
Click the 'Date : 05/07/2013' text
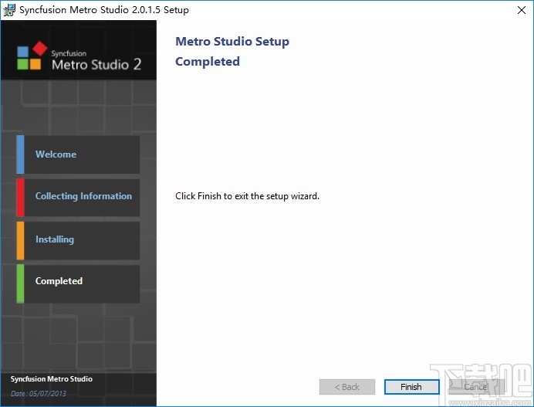[39, 393]
